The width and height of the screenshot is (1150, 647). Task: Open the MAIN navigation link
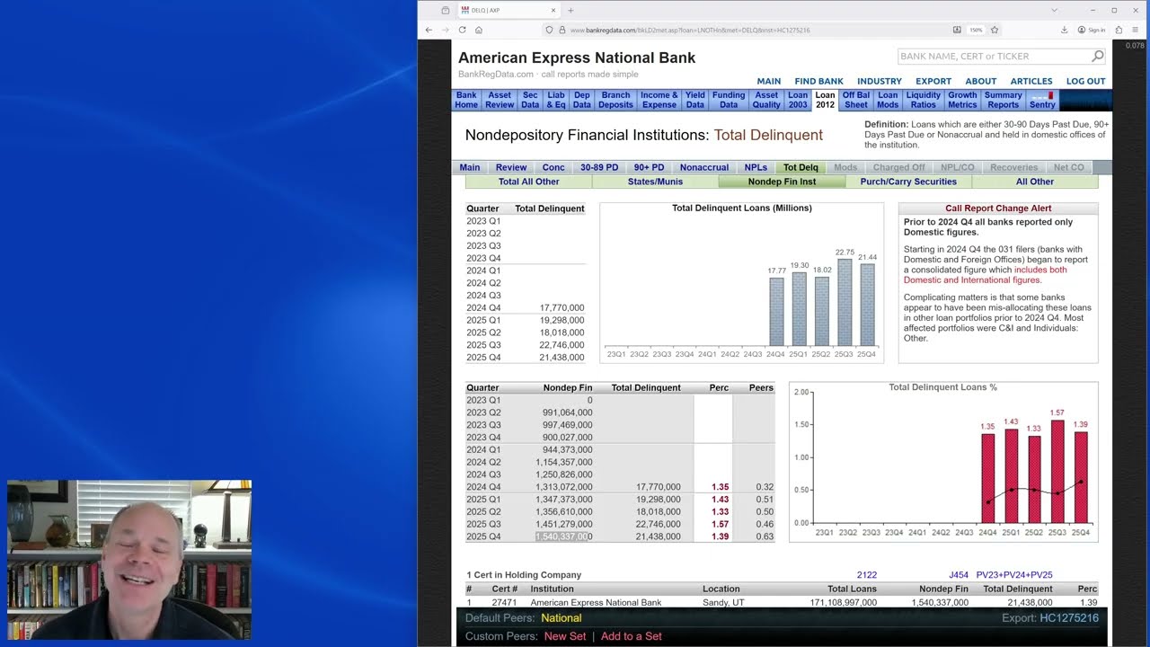(x=768, y=81)
